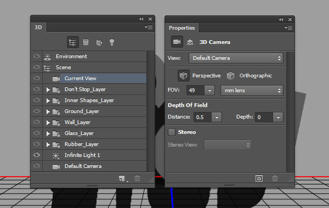Toggle visibility of Infinite Light 1
Viewport: 329px width, 208px height.
coord(37,155)
